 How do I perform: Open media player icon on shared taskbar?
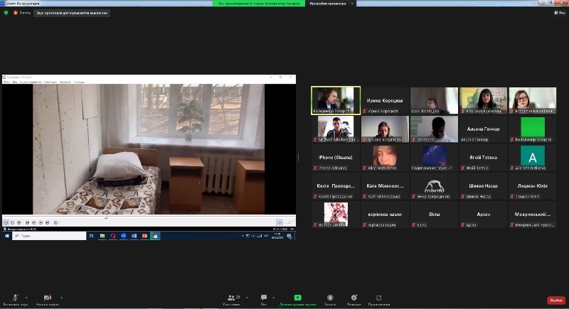click(155, 236)
